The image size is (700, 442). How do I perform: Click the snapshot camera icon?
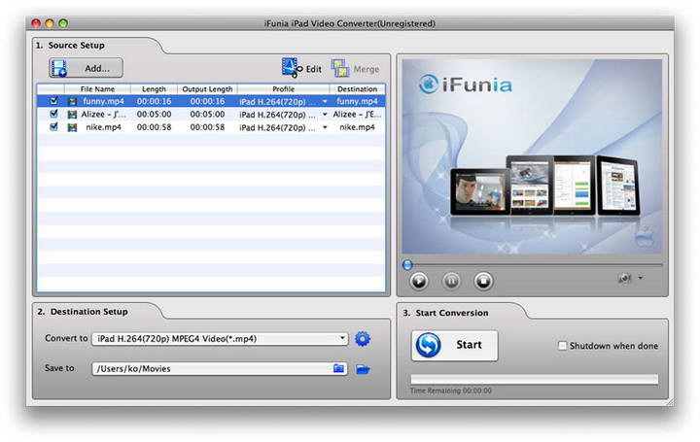click(x=624, y=278)
